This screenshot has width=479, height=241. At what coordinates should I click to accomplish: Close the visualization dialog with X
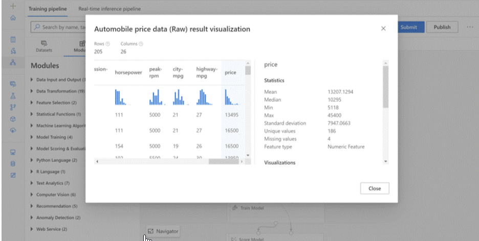pyautogui.click(x=383, y=29)
